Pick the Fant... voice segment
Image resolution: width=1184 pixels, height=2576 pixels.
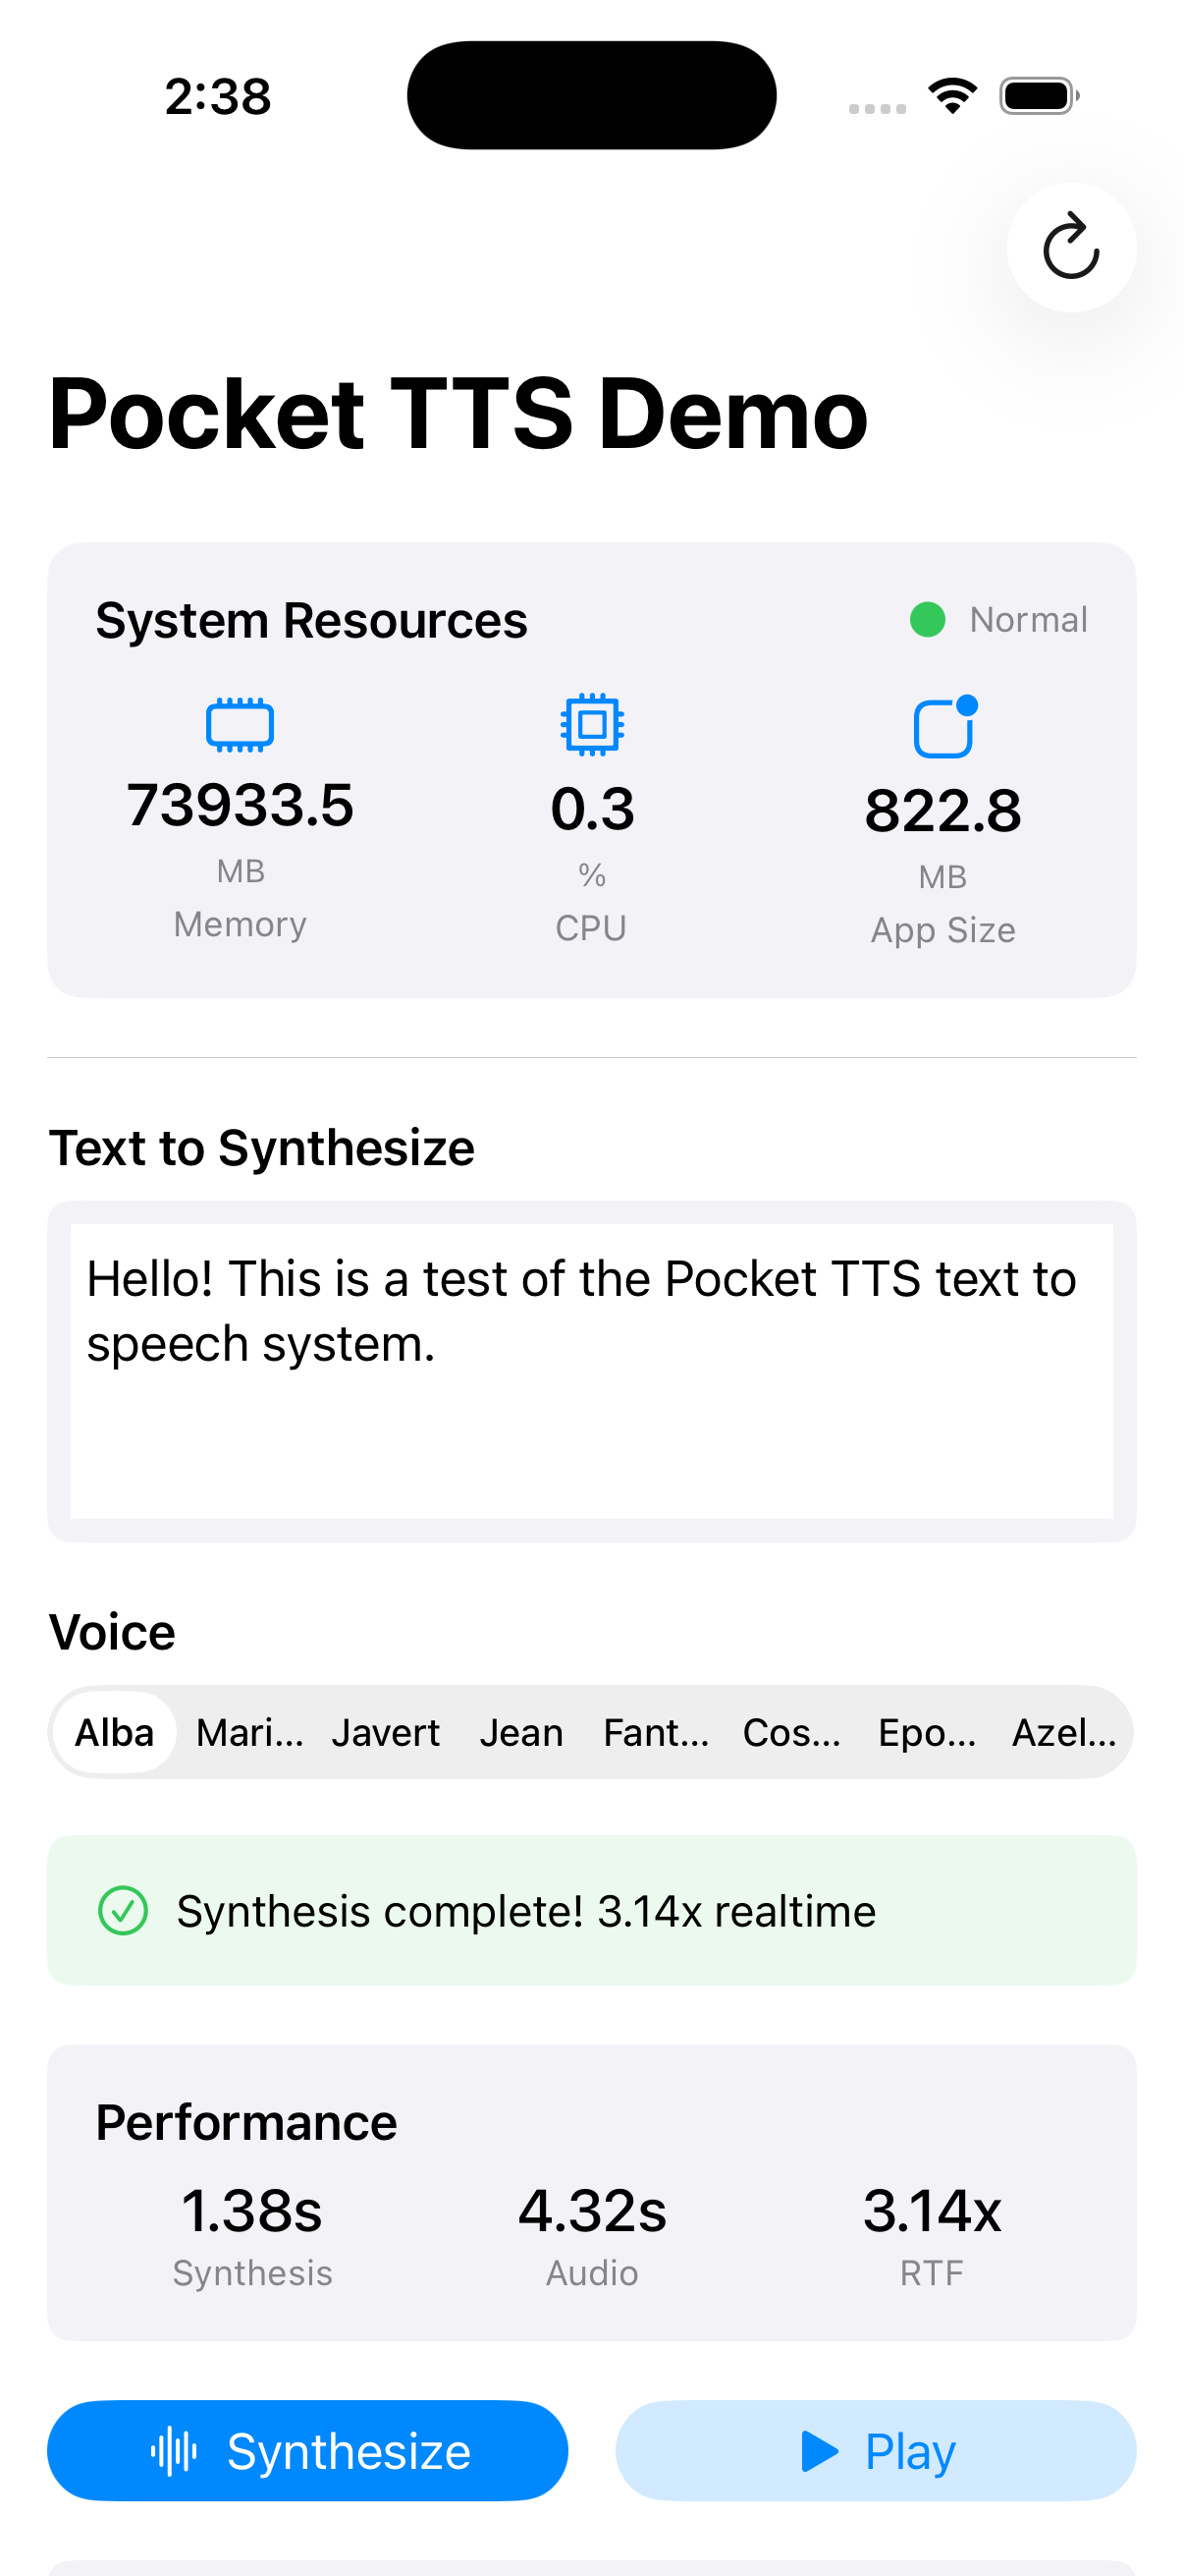pos(657,1733)
